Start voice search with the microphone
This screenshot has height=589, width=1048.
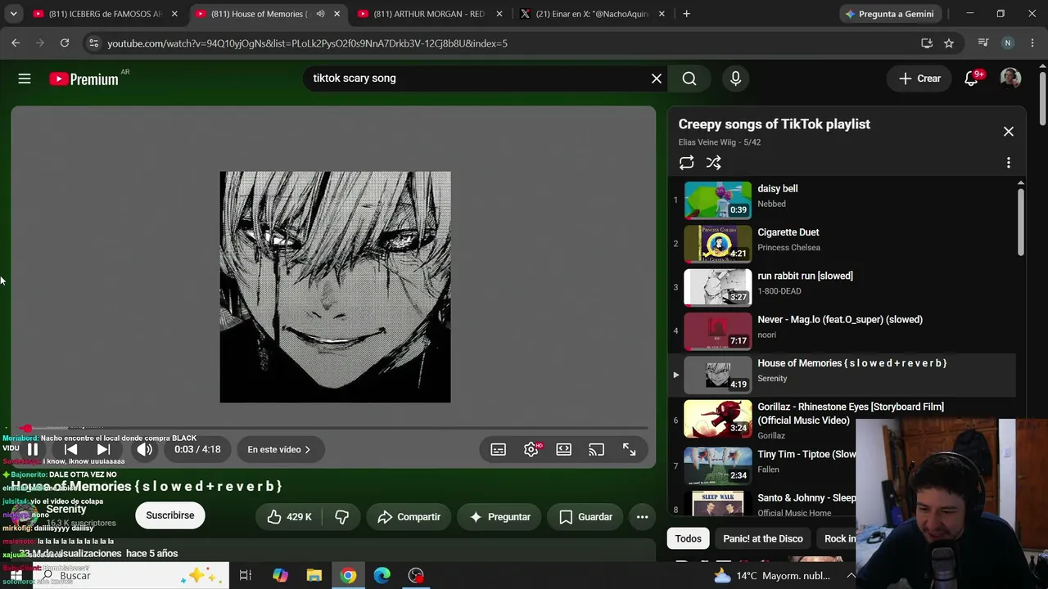735,79
